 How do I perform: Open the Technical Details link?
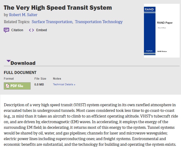coord(64,84)
